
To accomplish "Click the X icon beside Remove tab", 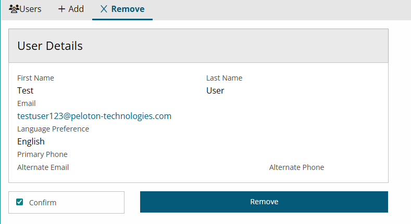I will click(104, 9).
